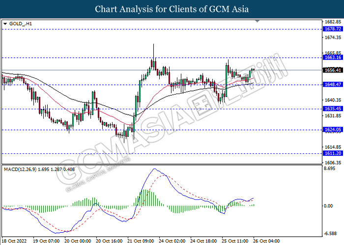
Task: Select the 1663.16 price level label
Action: tap(333, 57)
